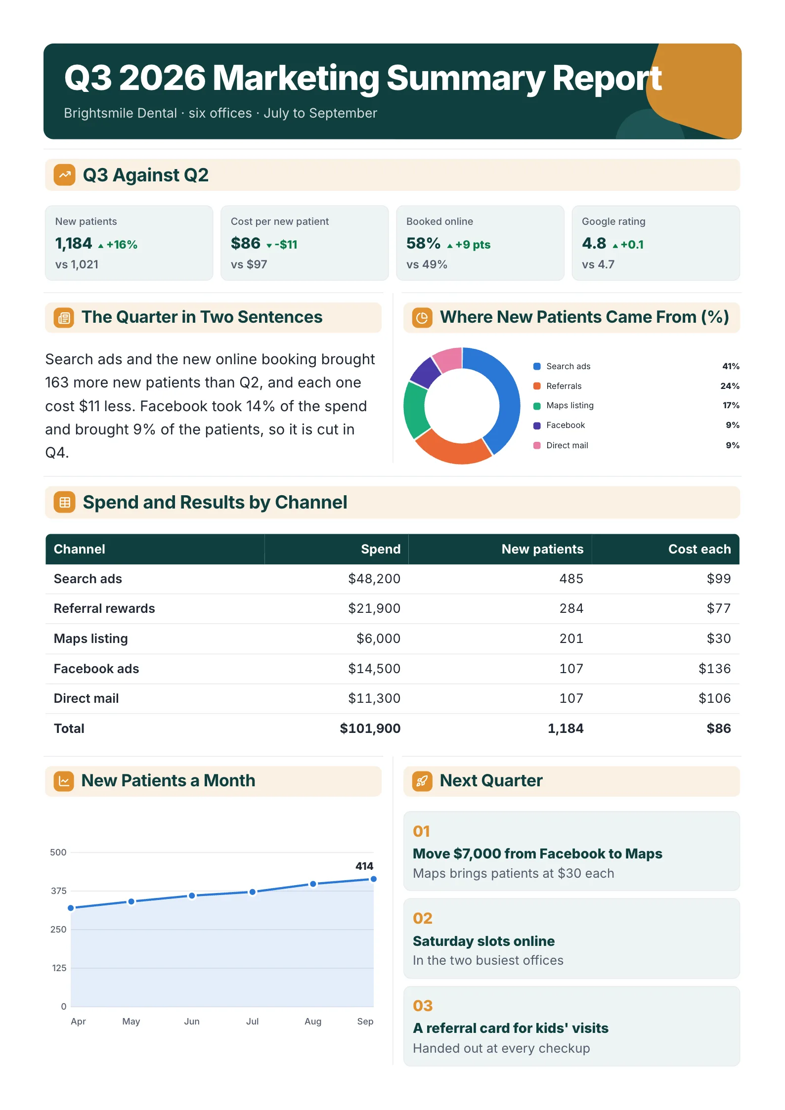This screenshot has height=1110, width=785.
Task: Click the up arrow next to +9 pts
Action: 450,246
